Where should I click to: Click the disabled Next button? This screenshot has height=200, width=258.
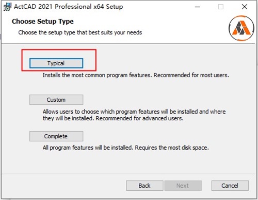point(183,186)
